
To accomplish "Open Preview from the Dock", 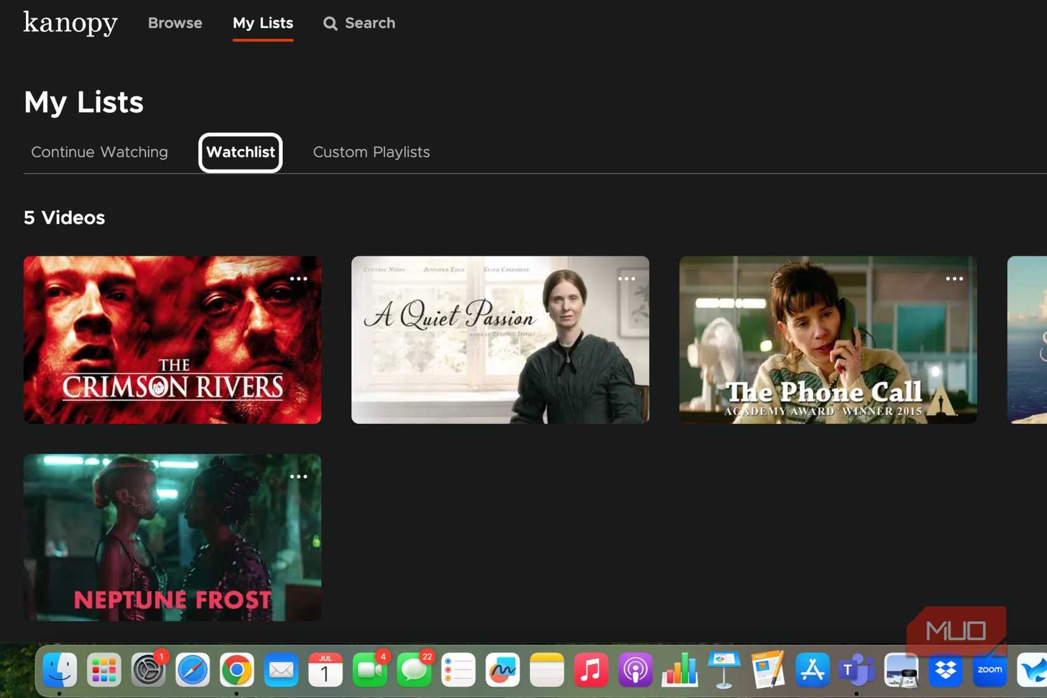I will coord(901,670).
